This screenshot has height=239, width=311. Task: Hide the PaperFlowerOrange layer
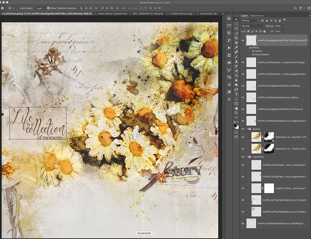click(x=243, y=62)
